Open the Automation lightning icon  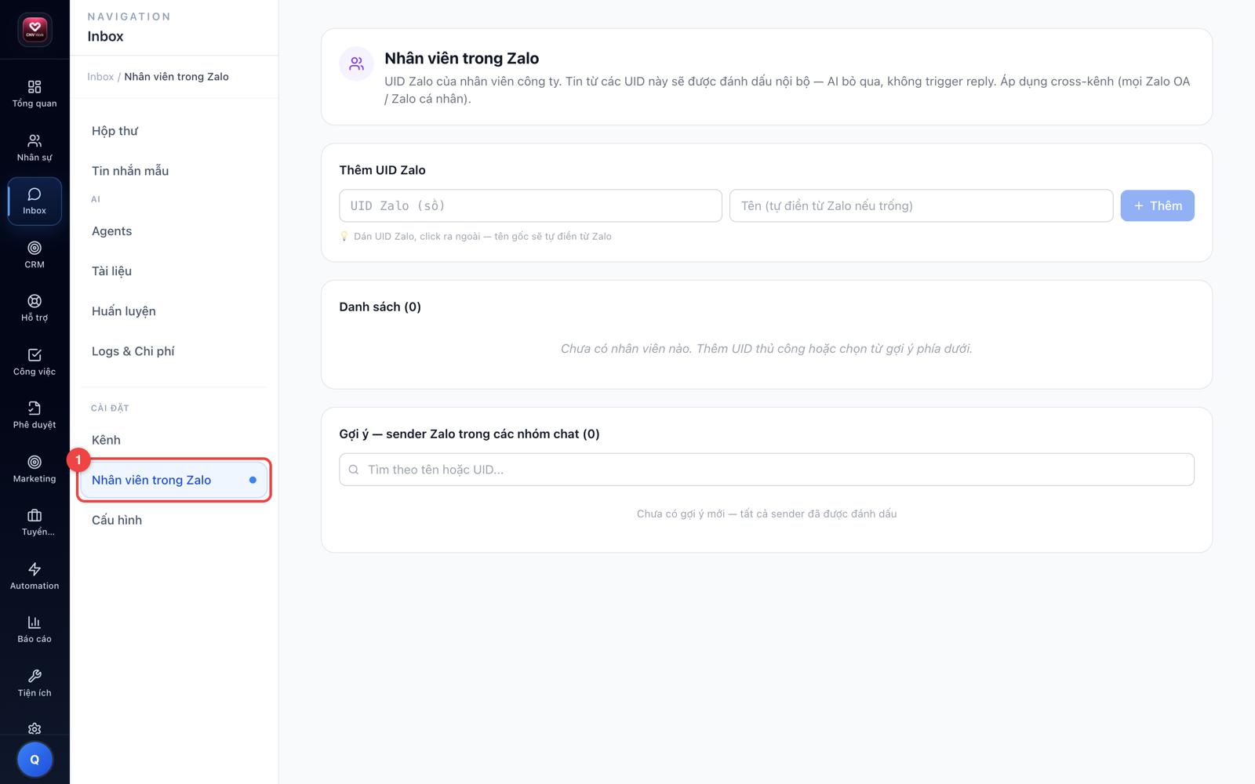click(x=35, y=569)
